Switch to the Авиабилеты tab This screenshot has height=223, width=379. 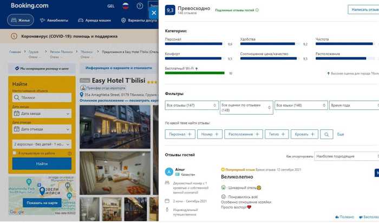point(54,20)
